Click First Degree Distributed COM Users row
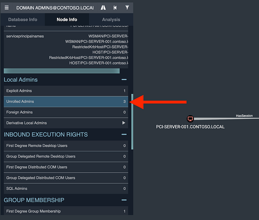Screen dimensions: 259x220 tap(66, 167)
